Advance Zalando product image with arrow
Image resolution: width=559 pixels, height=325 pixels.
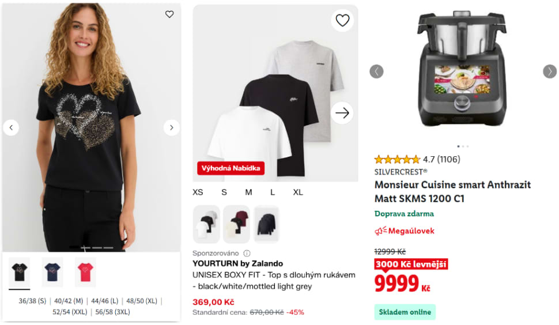tap(342, 113)
